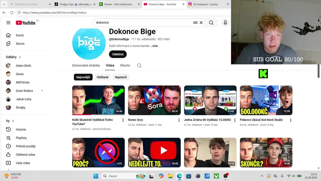This screenshot has width=321, height=181.
Task: Click the magnifier search button
Action: click(211, 23)
